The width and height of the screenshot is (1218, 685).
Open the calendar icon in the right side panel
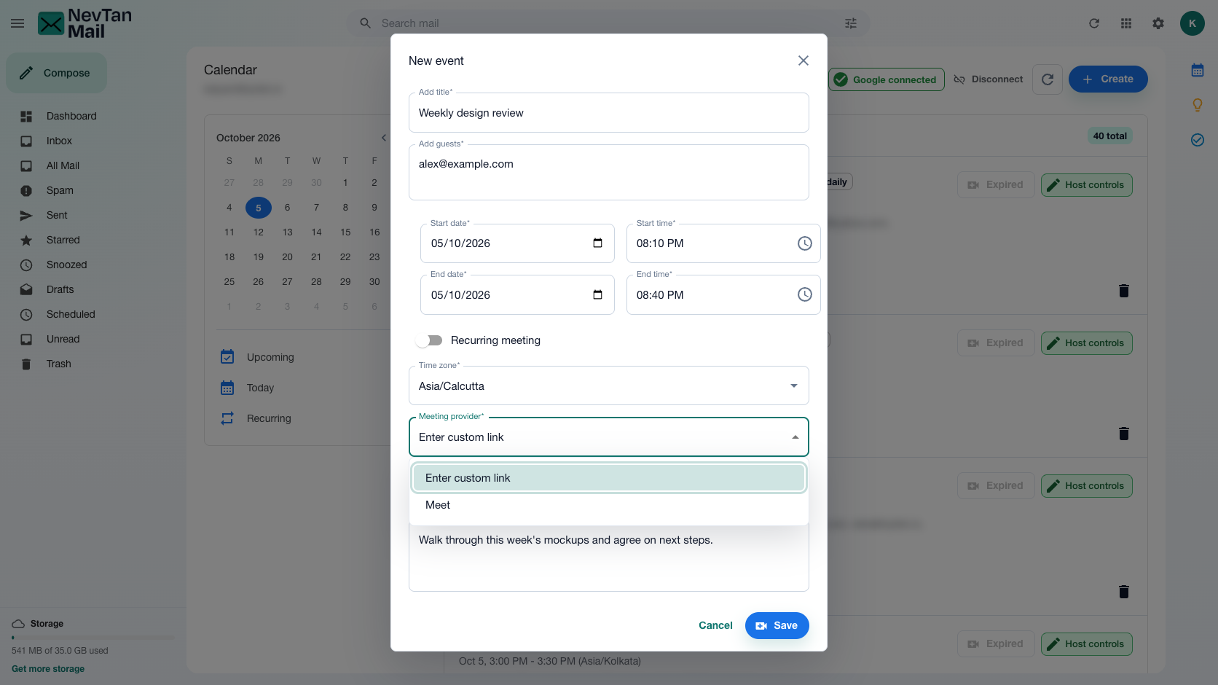coord(1198,71)
